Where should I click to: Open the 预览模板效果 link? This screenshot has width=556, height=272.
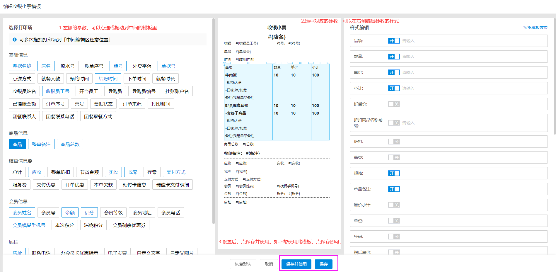(x=535, y=28)
